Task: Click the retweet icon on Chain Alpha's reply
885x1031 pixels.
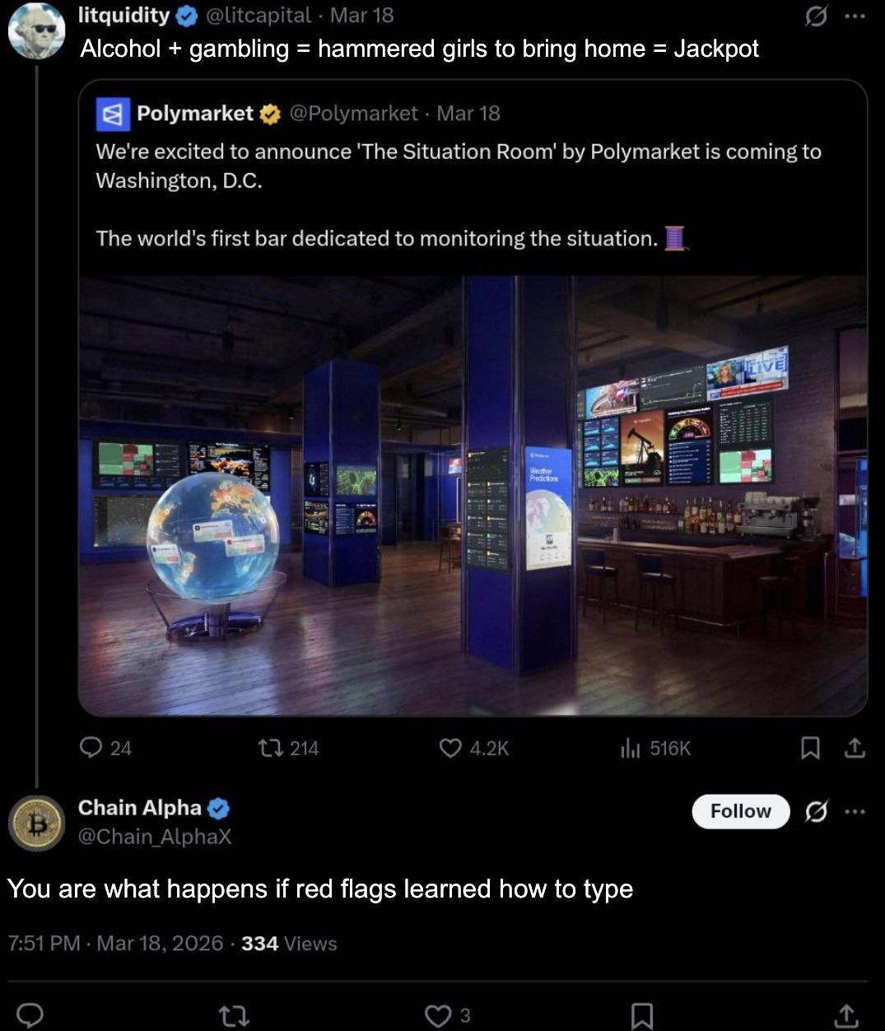Action: coord(233,1015)
